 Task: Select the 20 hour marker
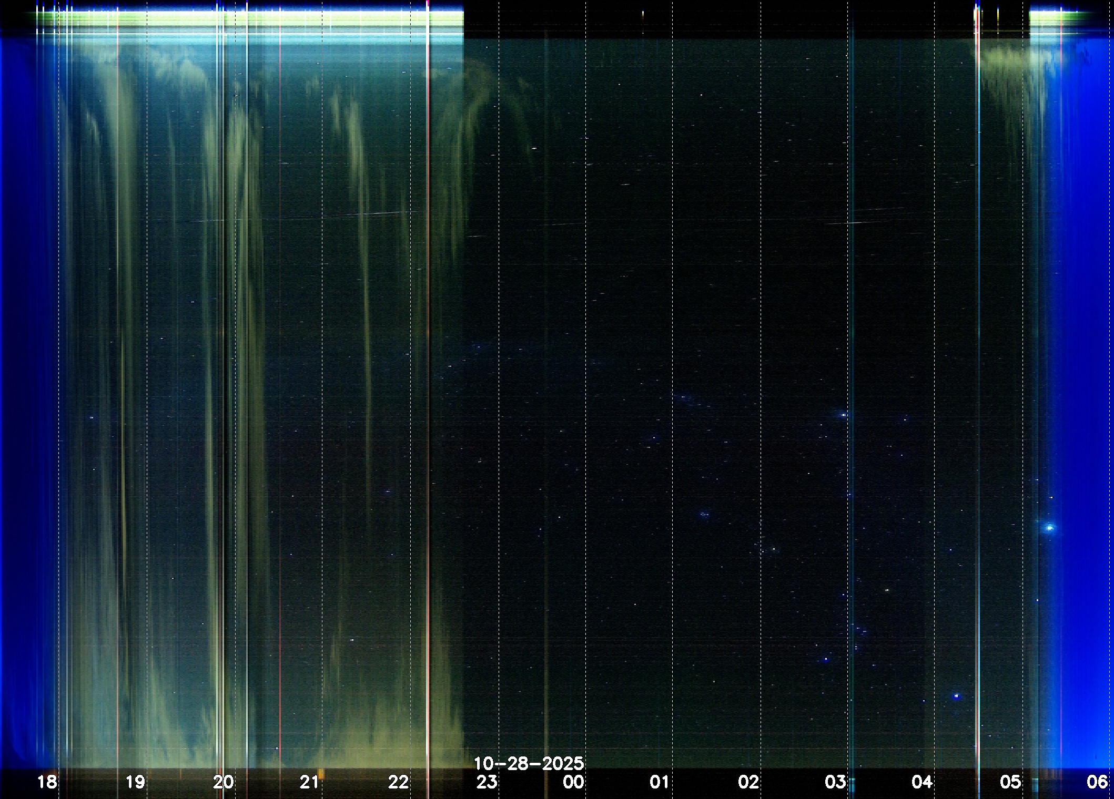tap(223, 782)
